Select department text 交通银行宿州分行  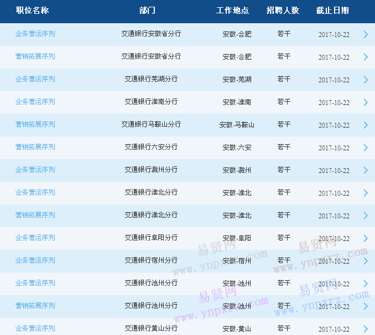151,260
